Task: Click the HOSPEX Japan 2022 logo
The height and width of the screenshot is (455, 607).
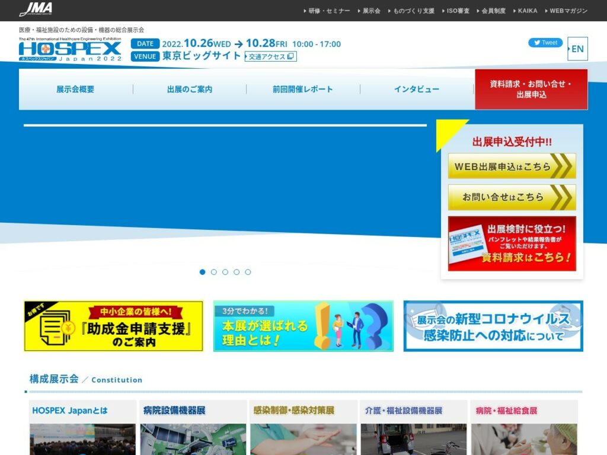Action: (x=70, y=49)
